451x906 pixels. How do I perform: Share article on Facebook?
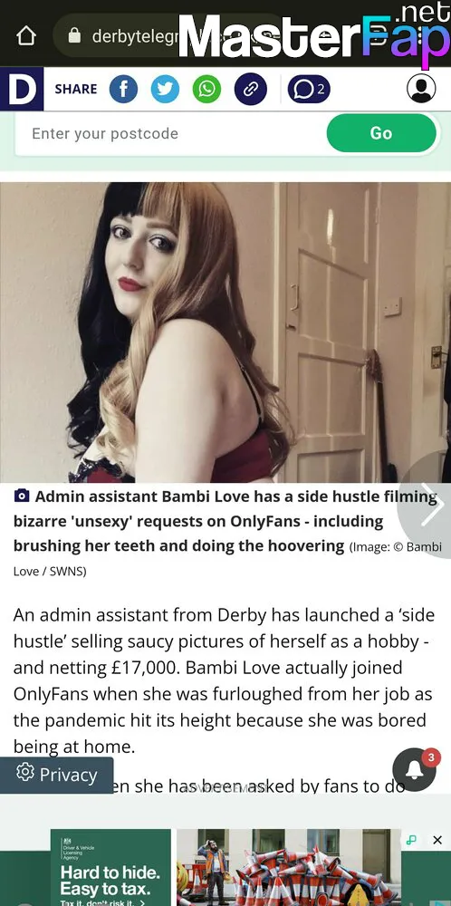pos(123,89)
